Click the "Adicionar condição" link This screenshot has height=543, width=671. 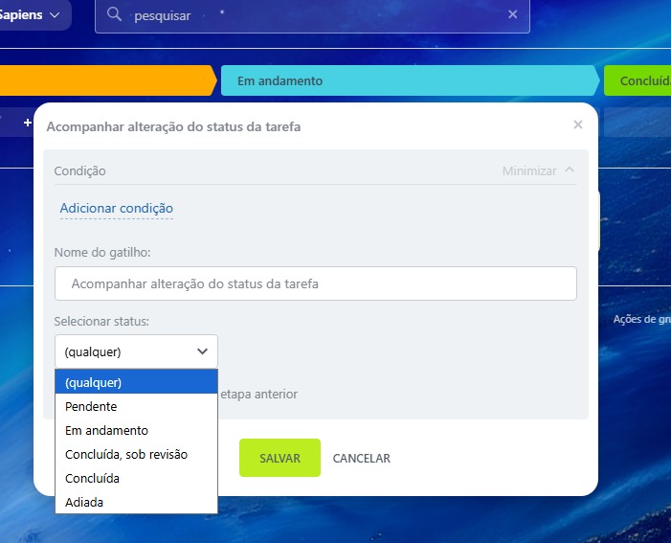coord(116,209)
